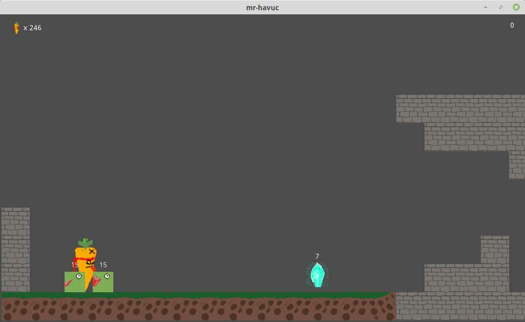Click the "mr-havuc" window title

point(262,7)
